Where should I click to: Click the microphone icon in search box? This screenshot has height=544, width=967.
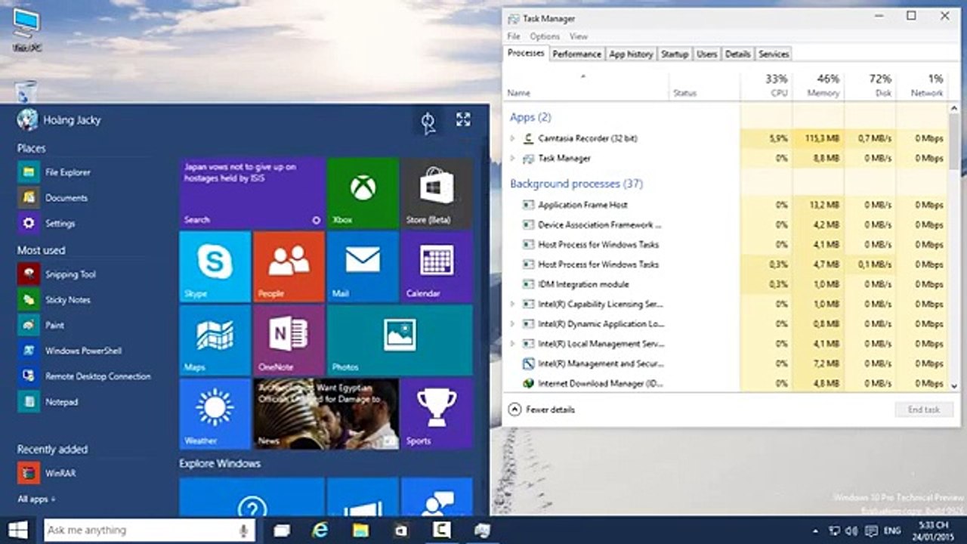pyautogui.click(x=243, y=530)
